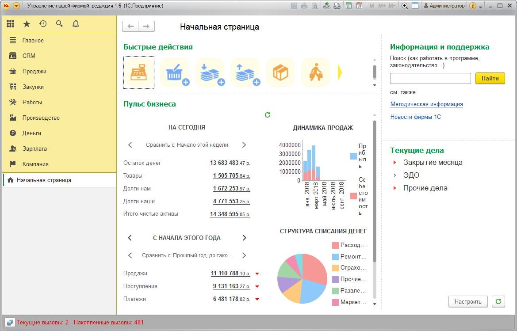The image size is (517, 331).
Task: Expand the ЭДО item
Action: (x=394, y=175)
